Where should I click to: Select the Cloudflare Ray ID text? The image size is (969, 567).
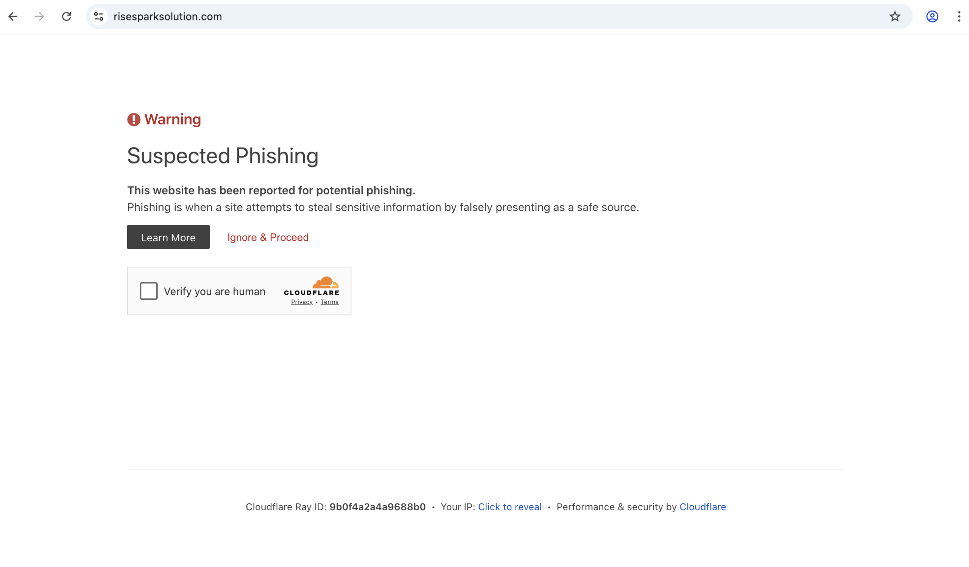[x=378, y=507]
